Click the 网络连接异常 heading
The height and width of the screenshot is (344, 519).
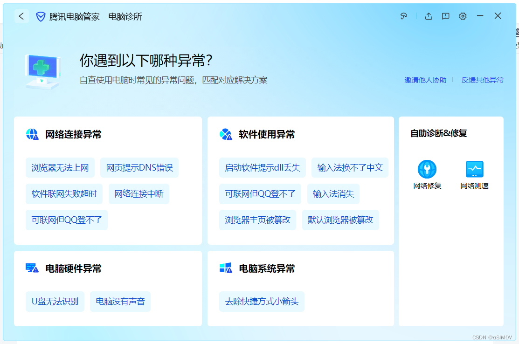pos(73,134)
